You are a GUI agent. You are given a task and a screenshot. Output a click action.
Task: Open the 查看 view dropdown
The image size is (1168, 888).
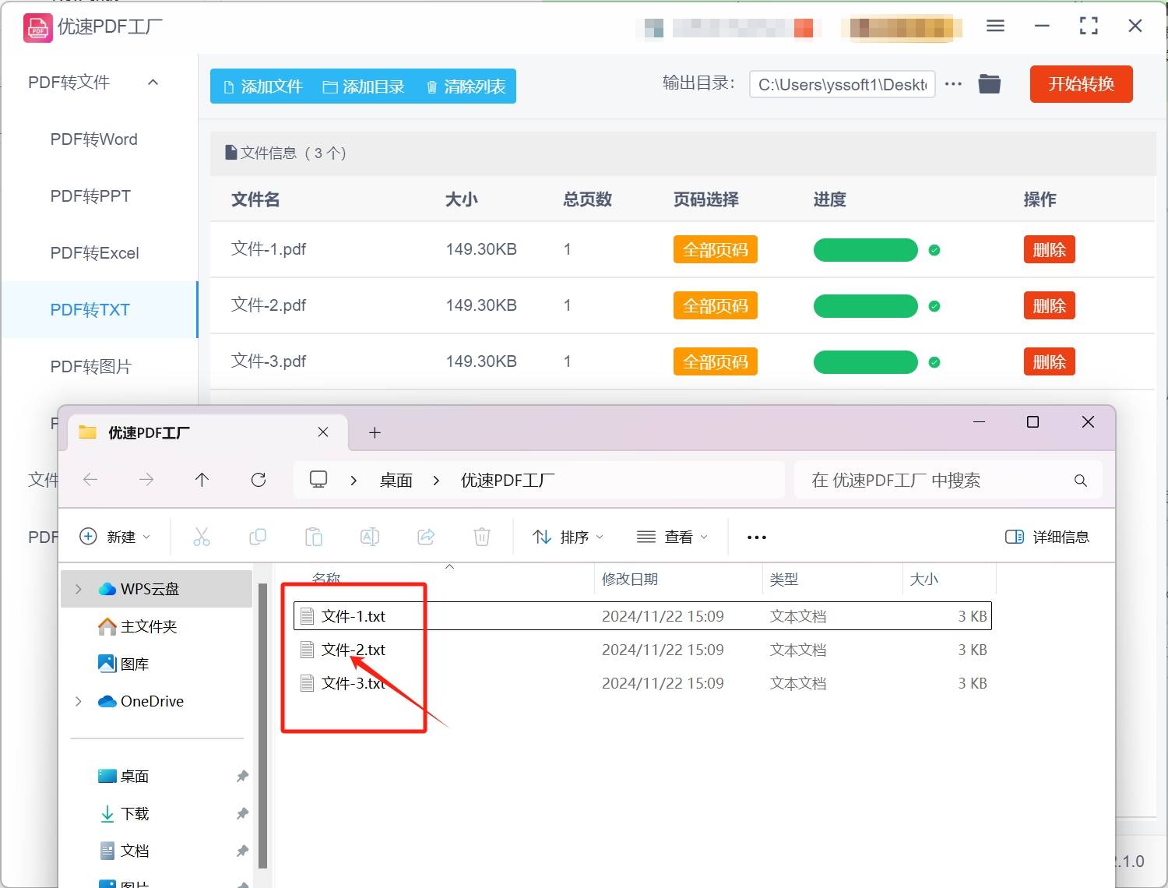click(672, 537)
